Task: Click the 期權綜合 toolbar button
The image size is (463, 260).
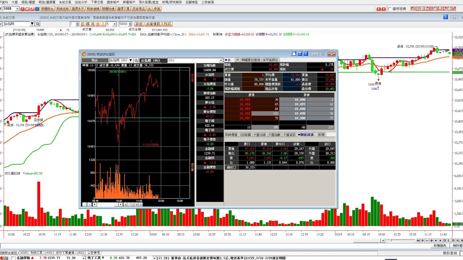Action: tap(47, 9)
